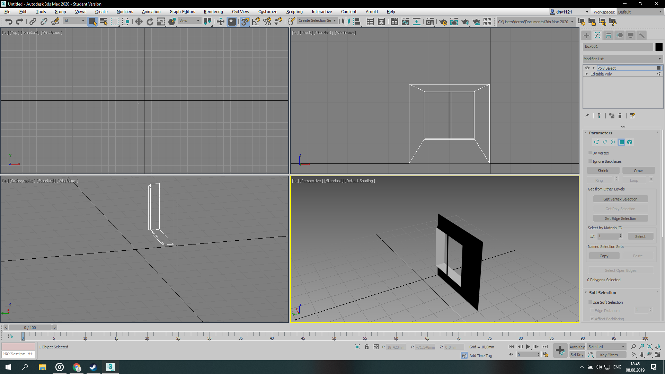The image size is (665, 374).
Task: Open the File menu
Action: pos(7,12)
